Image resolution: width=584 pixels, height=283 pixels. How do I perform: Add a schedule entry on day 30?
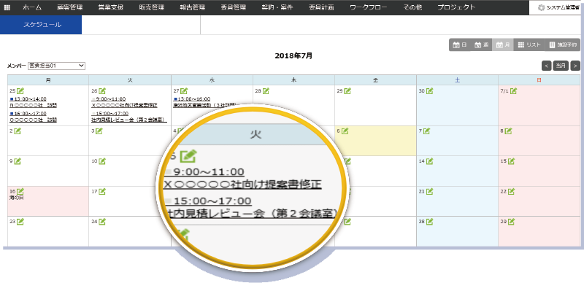coord(430,91)
